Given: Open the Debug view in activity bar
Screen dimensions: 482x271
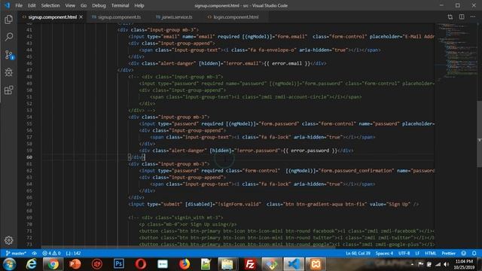Looking at the screenshot, I should 8,72.
